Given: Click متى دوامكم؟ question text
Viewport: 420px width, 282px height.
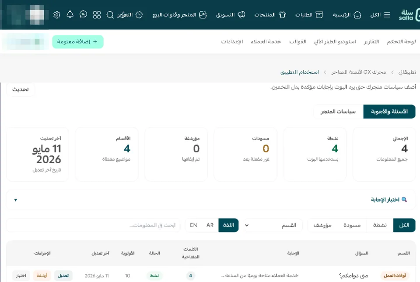Looking at the screenshot, I should 353,275.
